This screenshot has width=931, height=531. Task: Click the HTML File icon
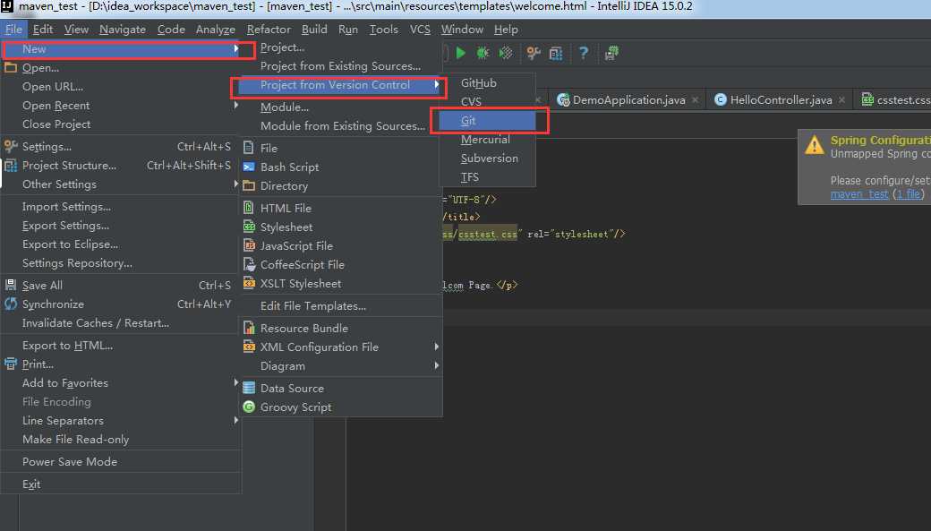click(x=250, y=208)
